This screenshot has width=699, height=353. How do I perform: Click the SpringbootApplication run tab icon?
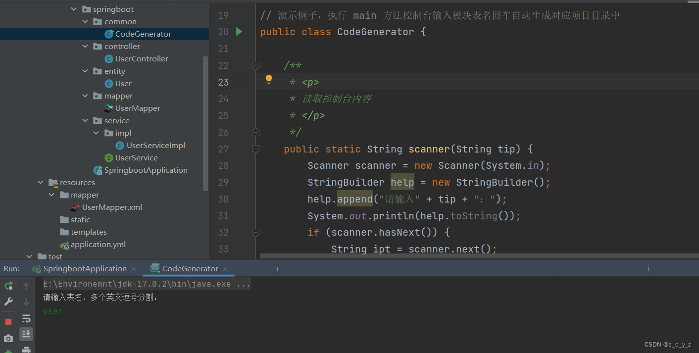point(36,268)
